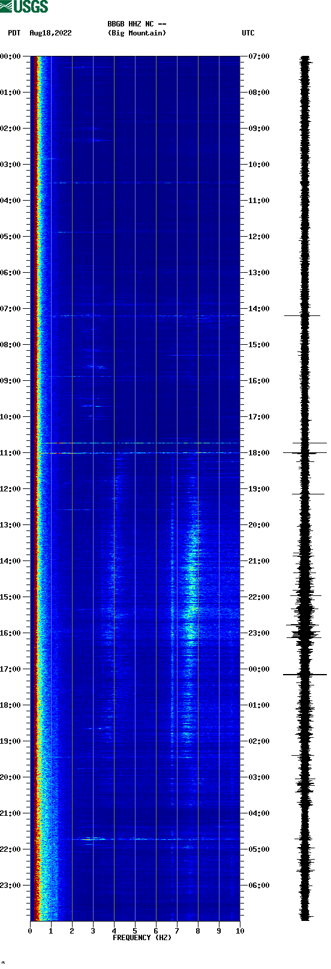Click the 'PDT' timezone label
Screen dimensions: 331x969
tap(14, 33)
